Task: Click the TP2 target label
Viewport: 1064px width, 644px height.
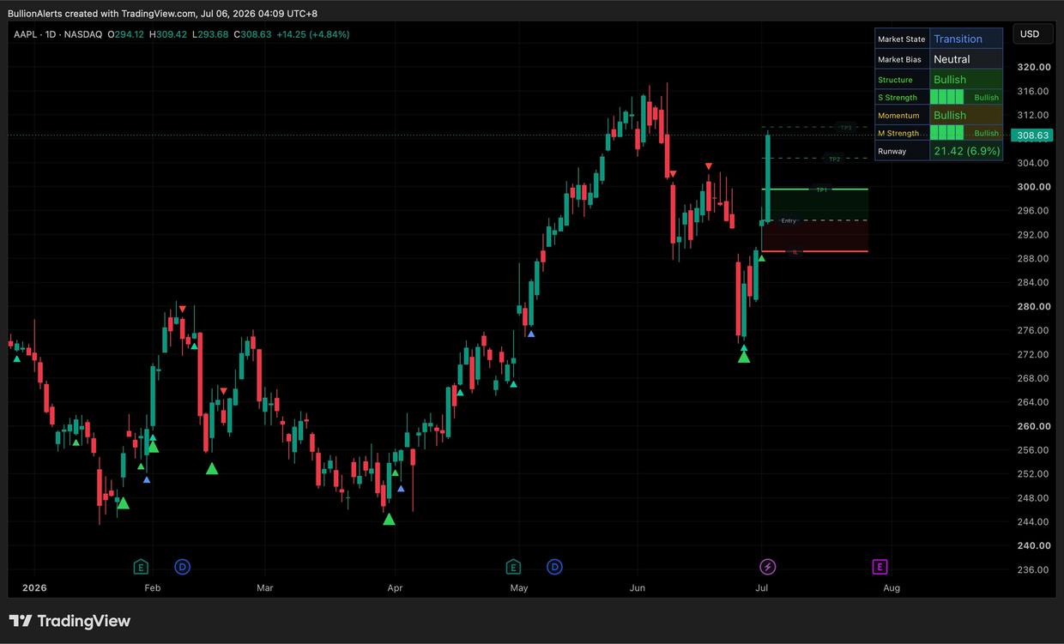Action: [834, 159]
